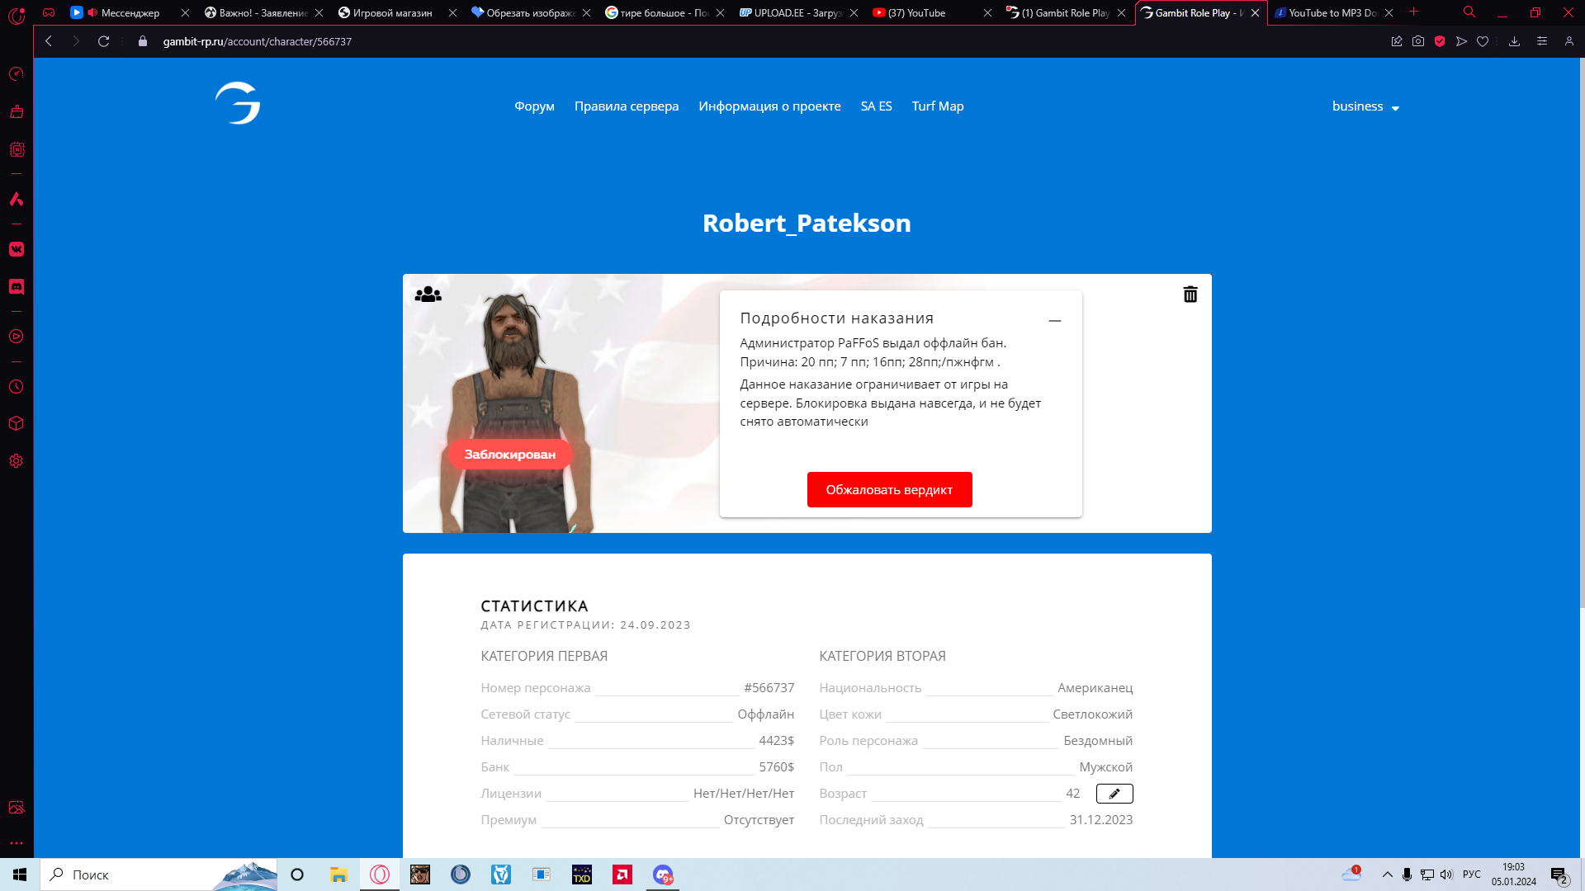
Task: Open the Turf Map menu item
Action: click(x=937, y=106)
